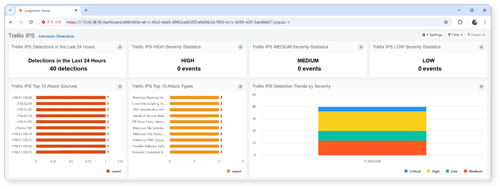Bookmark this page with the star icon
Viewport: 500px width, 189px height.
[x=446, y=22]
